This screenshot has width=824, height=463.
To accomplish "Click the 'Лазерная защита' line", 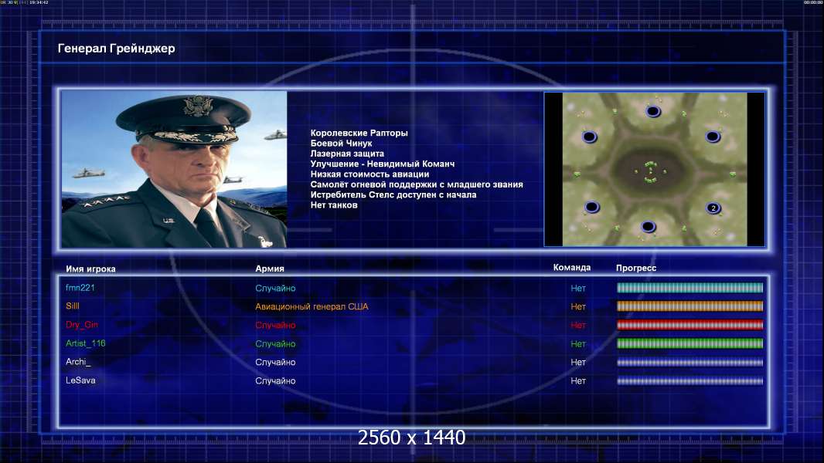I will pos(347,154).
